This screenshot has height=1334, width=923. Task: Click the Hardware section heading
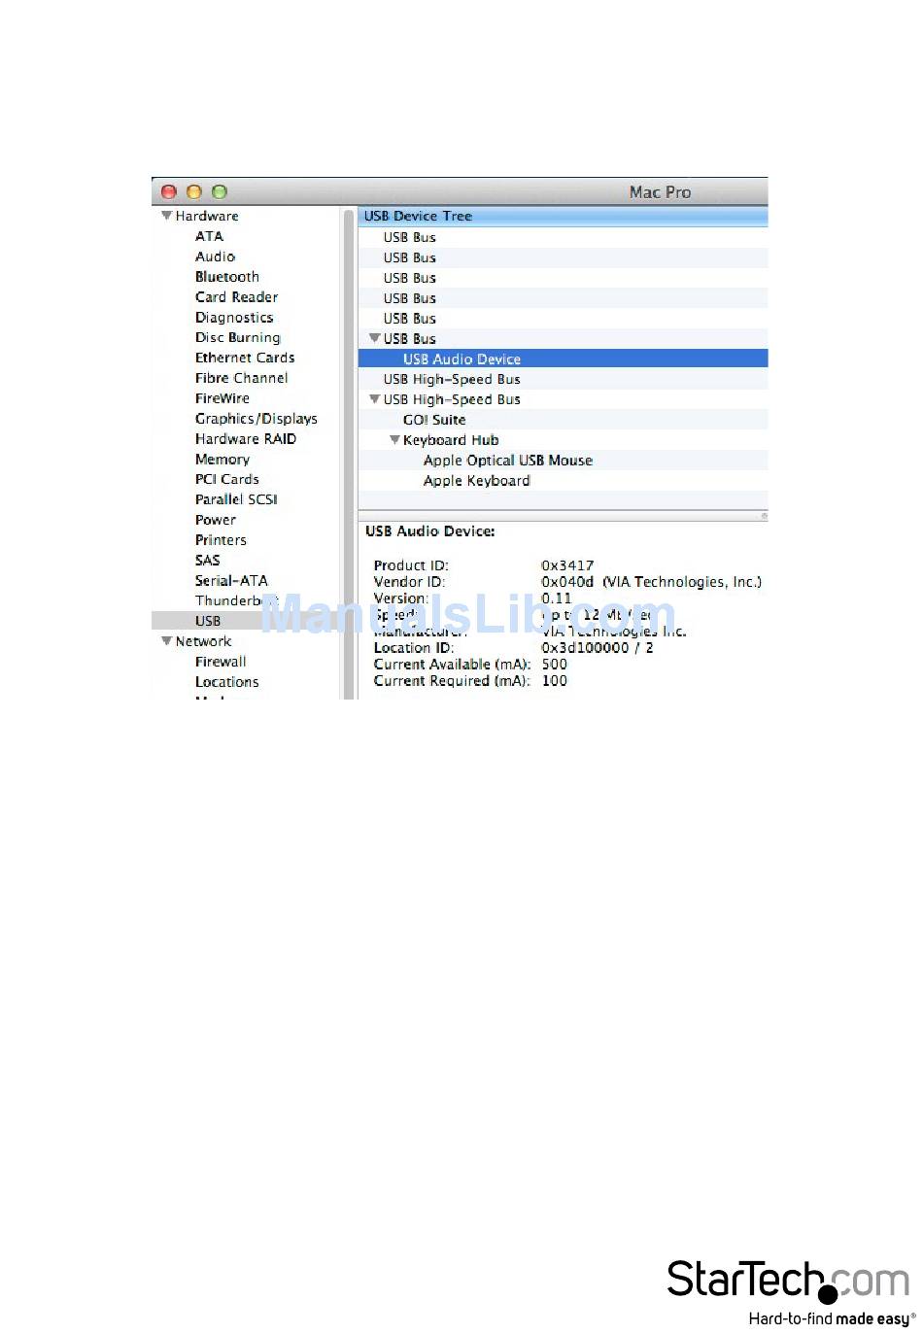click(207, 216)
